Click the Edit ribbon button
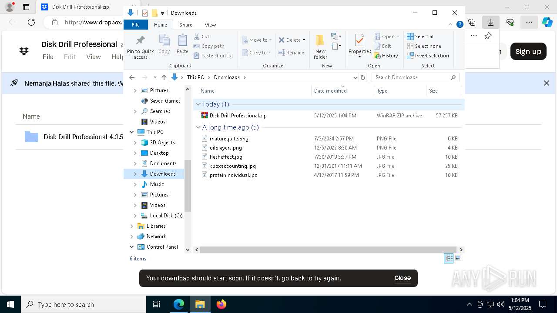557x313 pixels. [383, 46]
